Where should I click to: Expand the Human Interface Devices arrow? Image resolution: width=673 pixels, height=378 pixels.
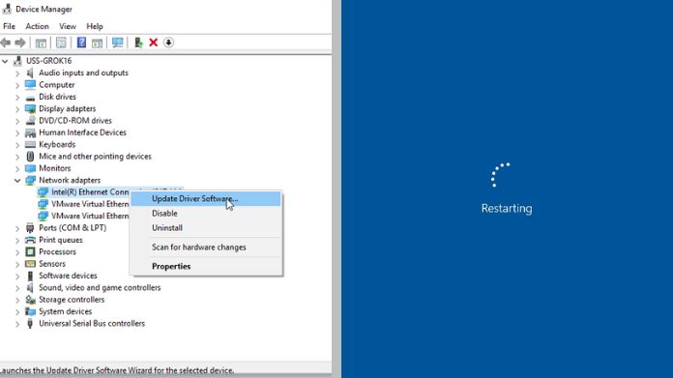(17, 133)
